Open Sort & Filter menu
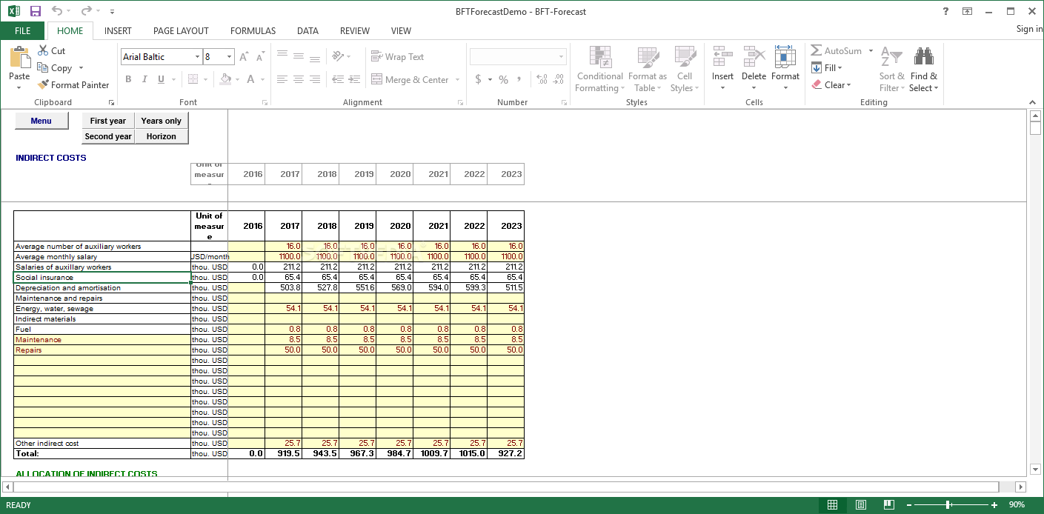1044x514 pixels. 891,69
